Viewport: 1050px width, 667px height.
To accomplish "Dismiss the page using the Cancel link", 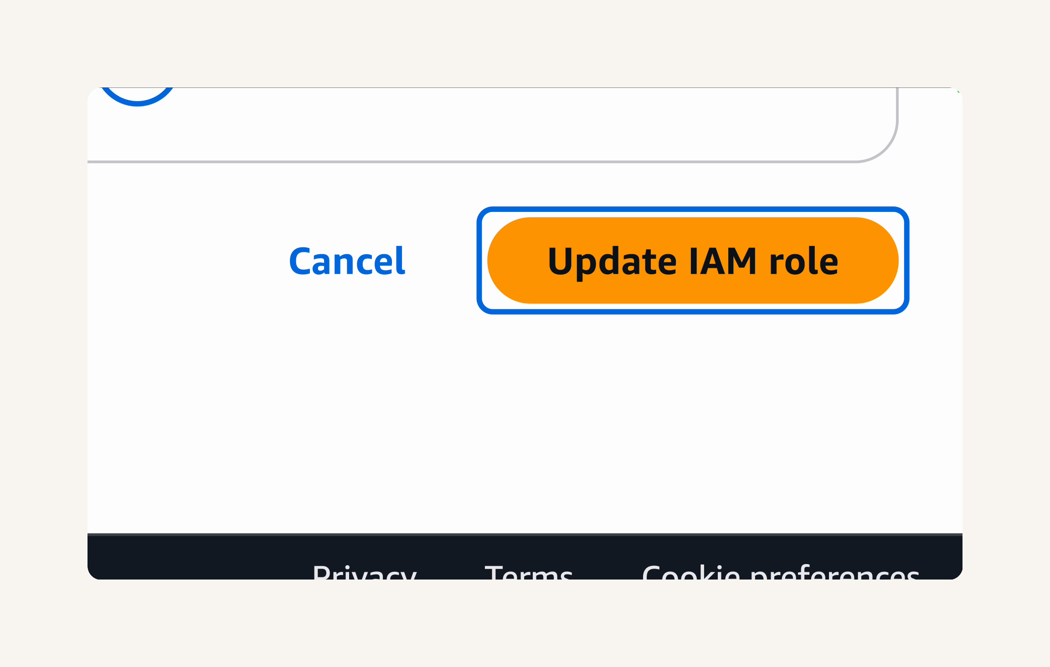I will (x=347, y=261).
